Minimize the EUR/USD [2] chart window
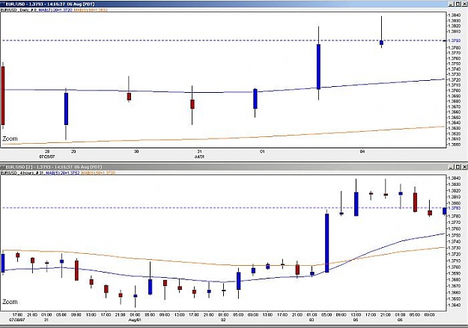Viewport: 468px width, 328px height. [452, 167]
